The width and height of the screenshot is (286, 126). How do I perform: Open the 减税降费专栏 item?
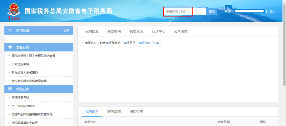coord(20,97)
